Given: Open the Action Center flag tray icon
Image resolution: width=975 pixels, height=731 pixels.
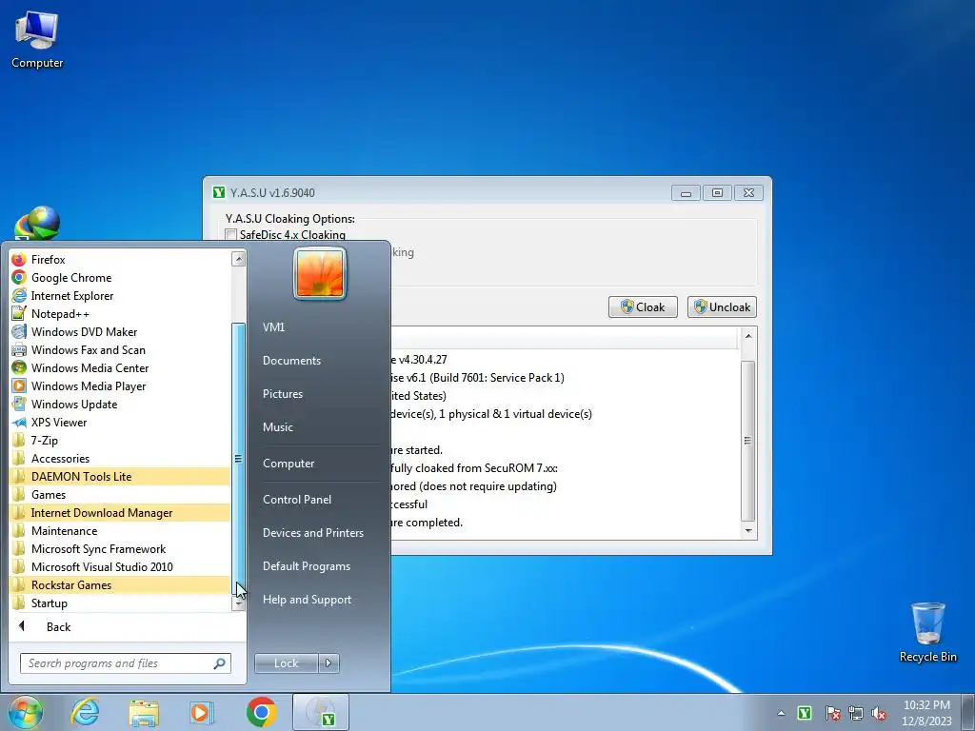Looking at the screenshot, I should coord(832,713).
